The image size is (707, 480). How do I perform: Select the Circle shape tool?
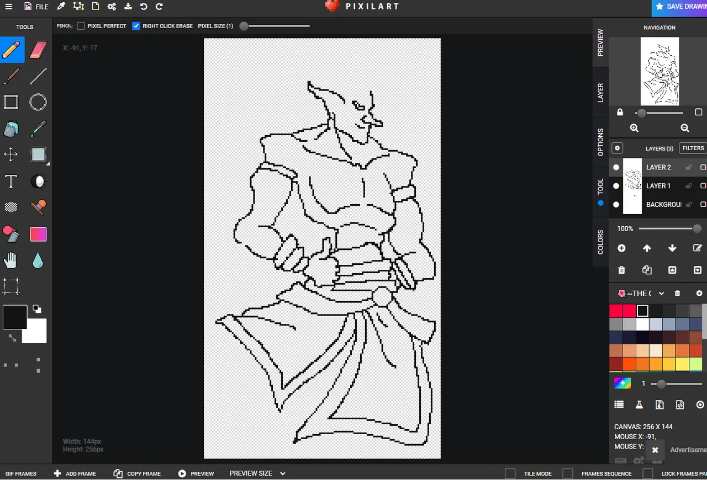click(x=38, y=102)
